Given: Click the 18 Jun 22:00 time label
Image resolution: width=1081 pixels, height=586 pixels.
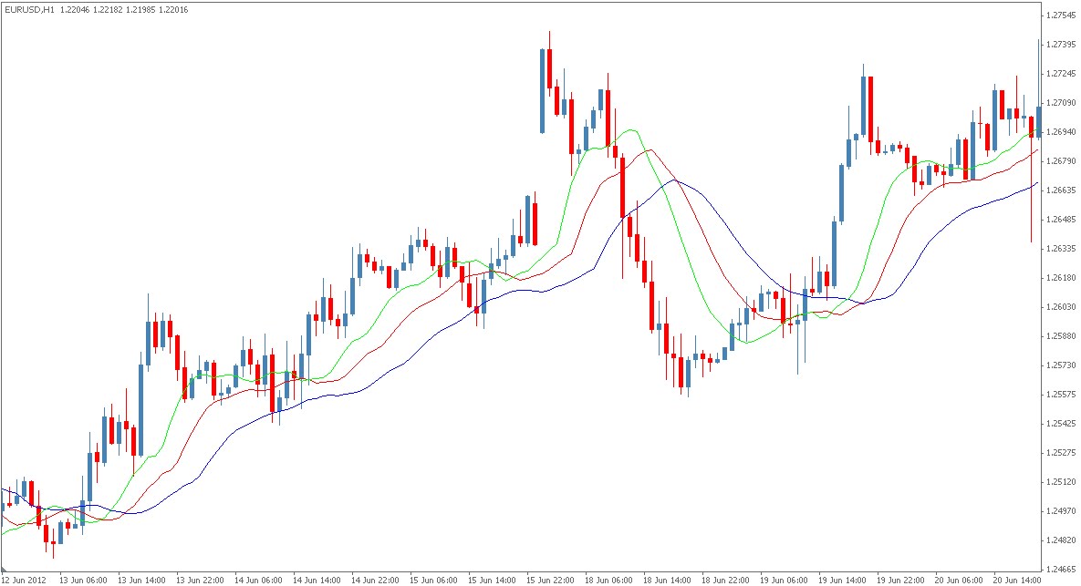Looking at the screenshot, I should [726, 580].
